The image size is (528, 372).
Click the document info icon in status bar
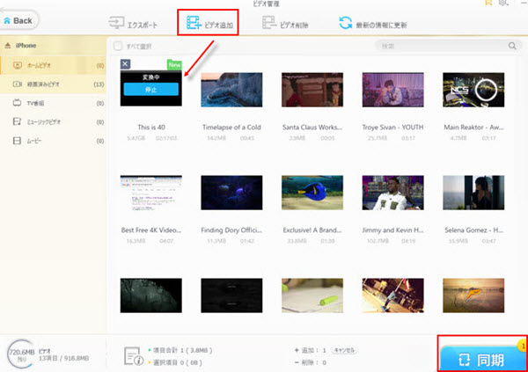(x=134, y=356)
